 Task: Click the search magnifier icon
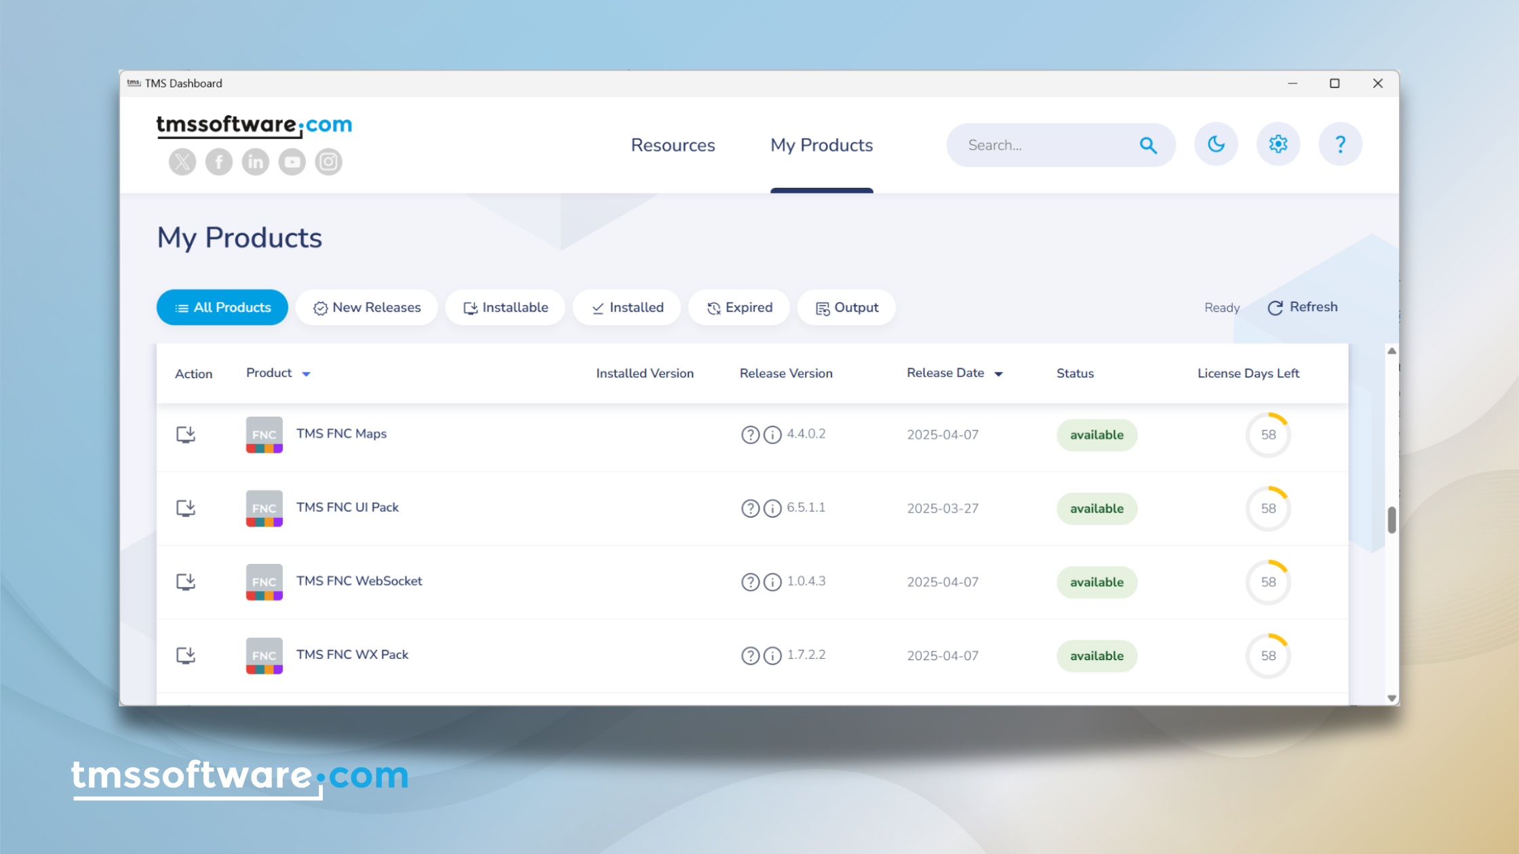click(x=1148, y=145)
